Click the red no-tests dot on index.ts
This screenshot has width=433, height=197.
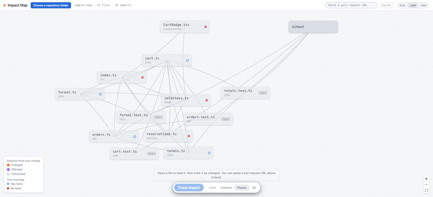[x=142, y=77]
